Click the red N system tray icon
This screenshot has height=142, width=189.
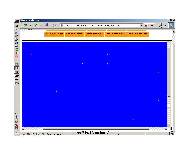pyautogui.click(x=17, y=127)
